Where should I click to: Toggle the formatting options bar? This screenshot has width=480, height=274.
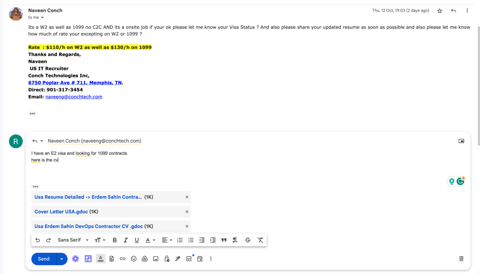[x=100, y=259]
